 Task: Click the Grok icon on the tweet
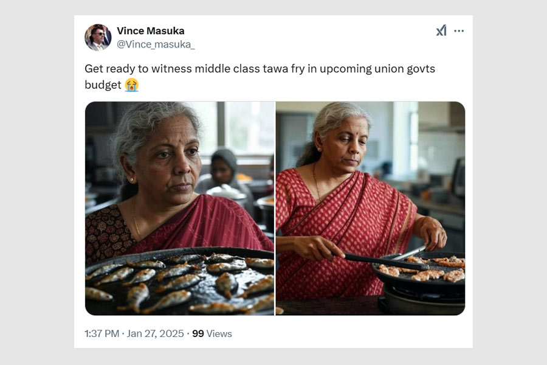coord(441,30)
